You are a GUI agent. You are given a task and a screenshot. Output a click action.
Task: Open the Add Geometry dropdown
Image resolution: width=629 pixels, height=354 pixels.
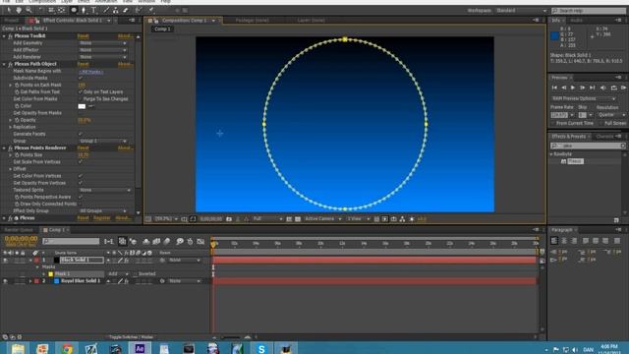(x=102, y=43)
